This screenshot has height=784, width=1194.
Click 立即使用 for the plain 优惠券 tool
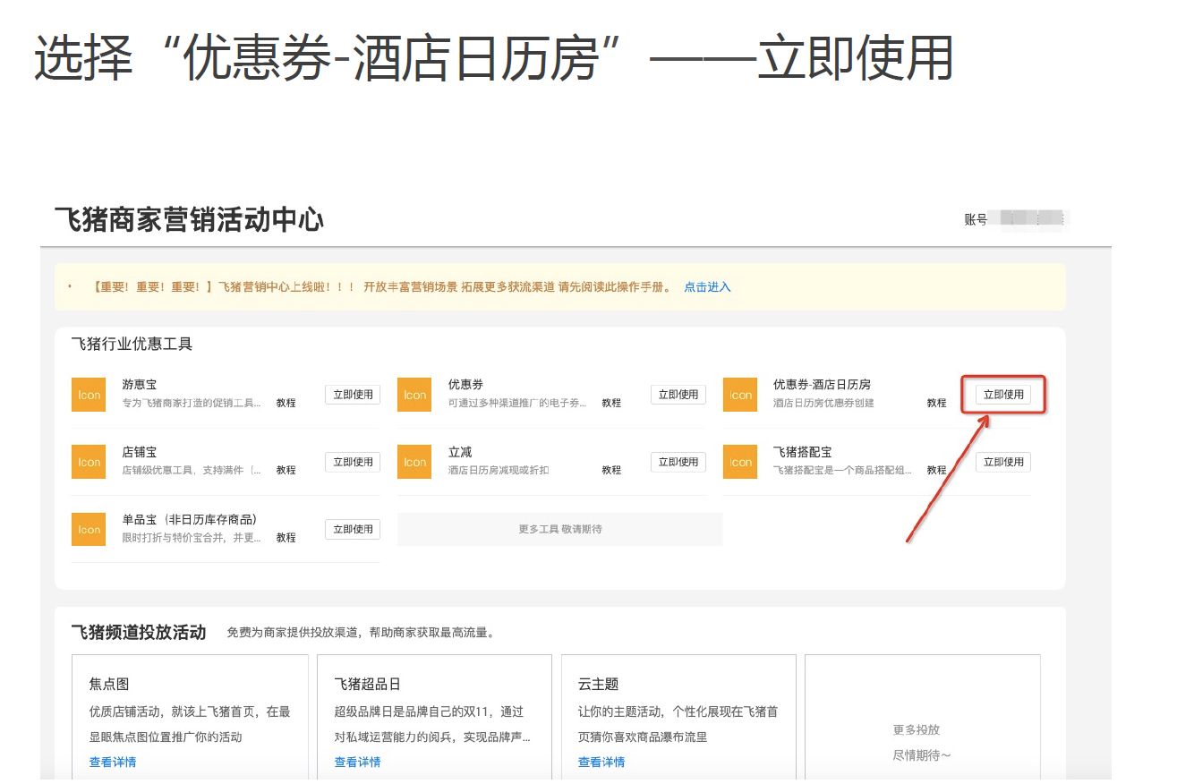point(678,394)
